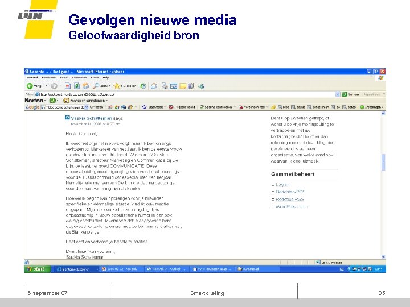Screen dimensions: 410x307
Task: Click the Google toolbar logo
Action: click(x=32, y=107)
